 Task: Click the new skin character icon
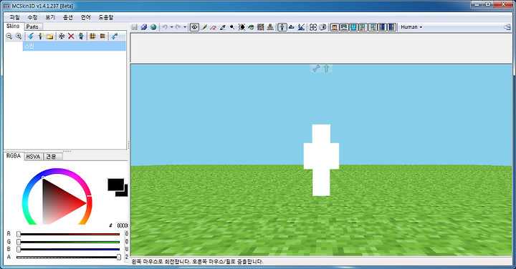40,36
